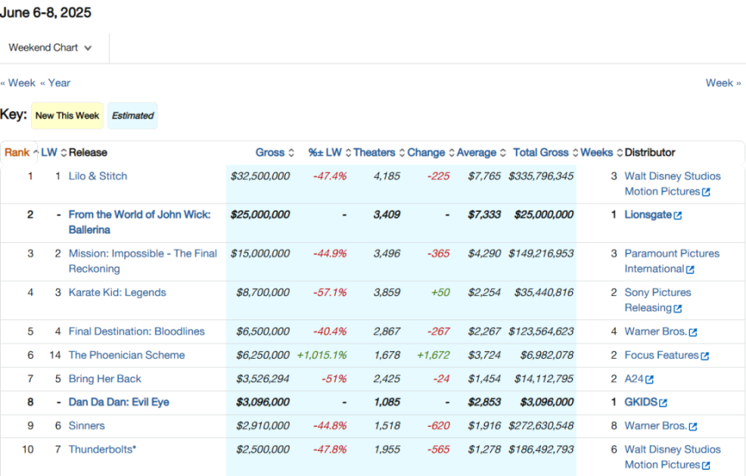Click the $32,500,000 gross cell
746x476 pixels.
click(260, 176)
